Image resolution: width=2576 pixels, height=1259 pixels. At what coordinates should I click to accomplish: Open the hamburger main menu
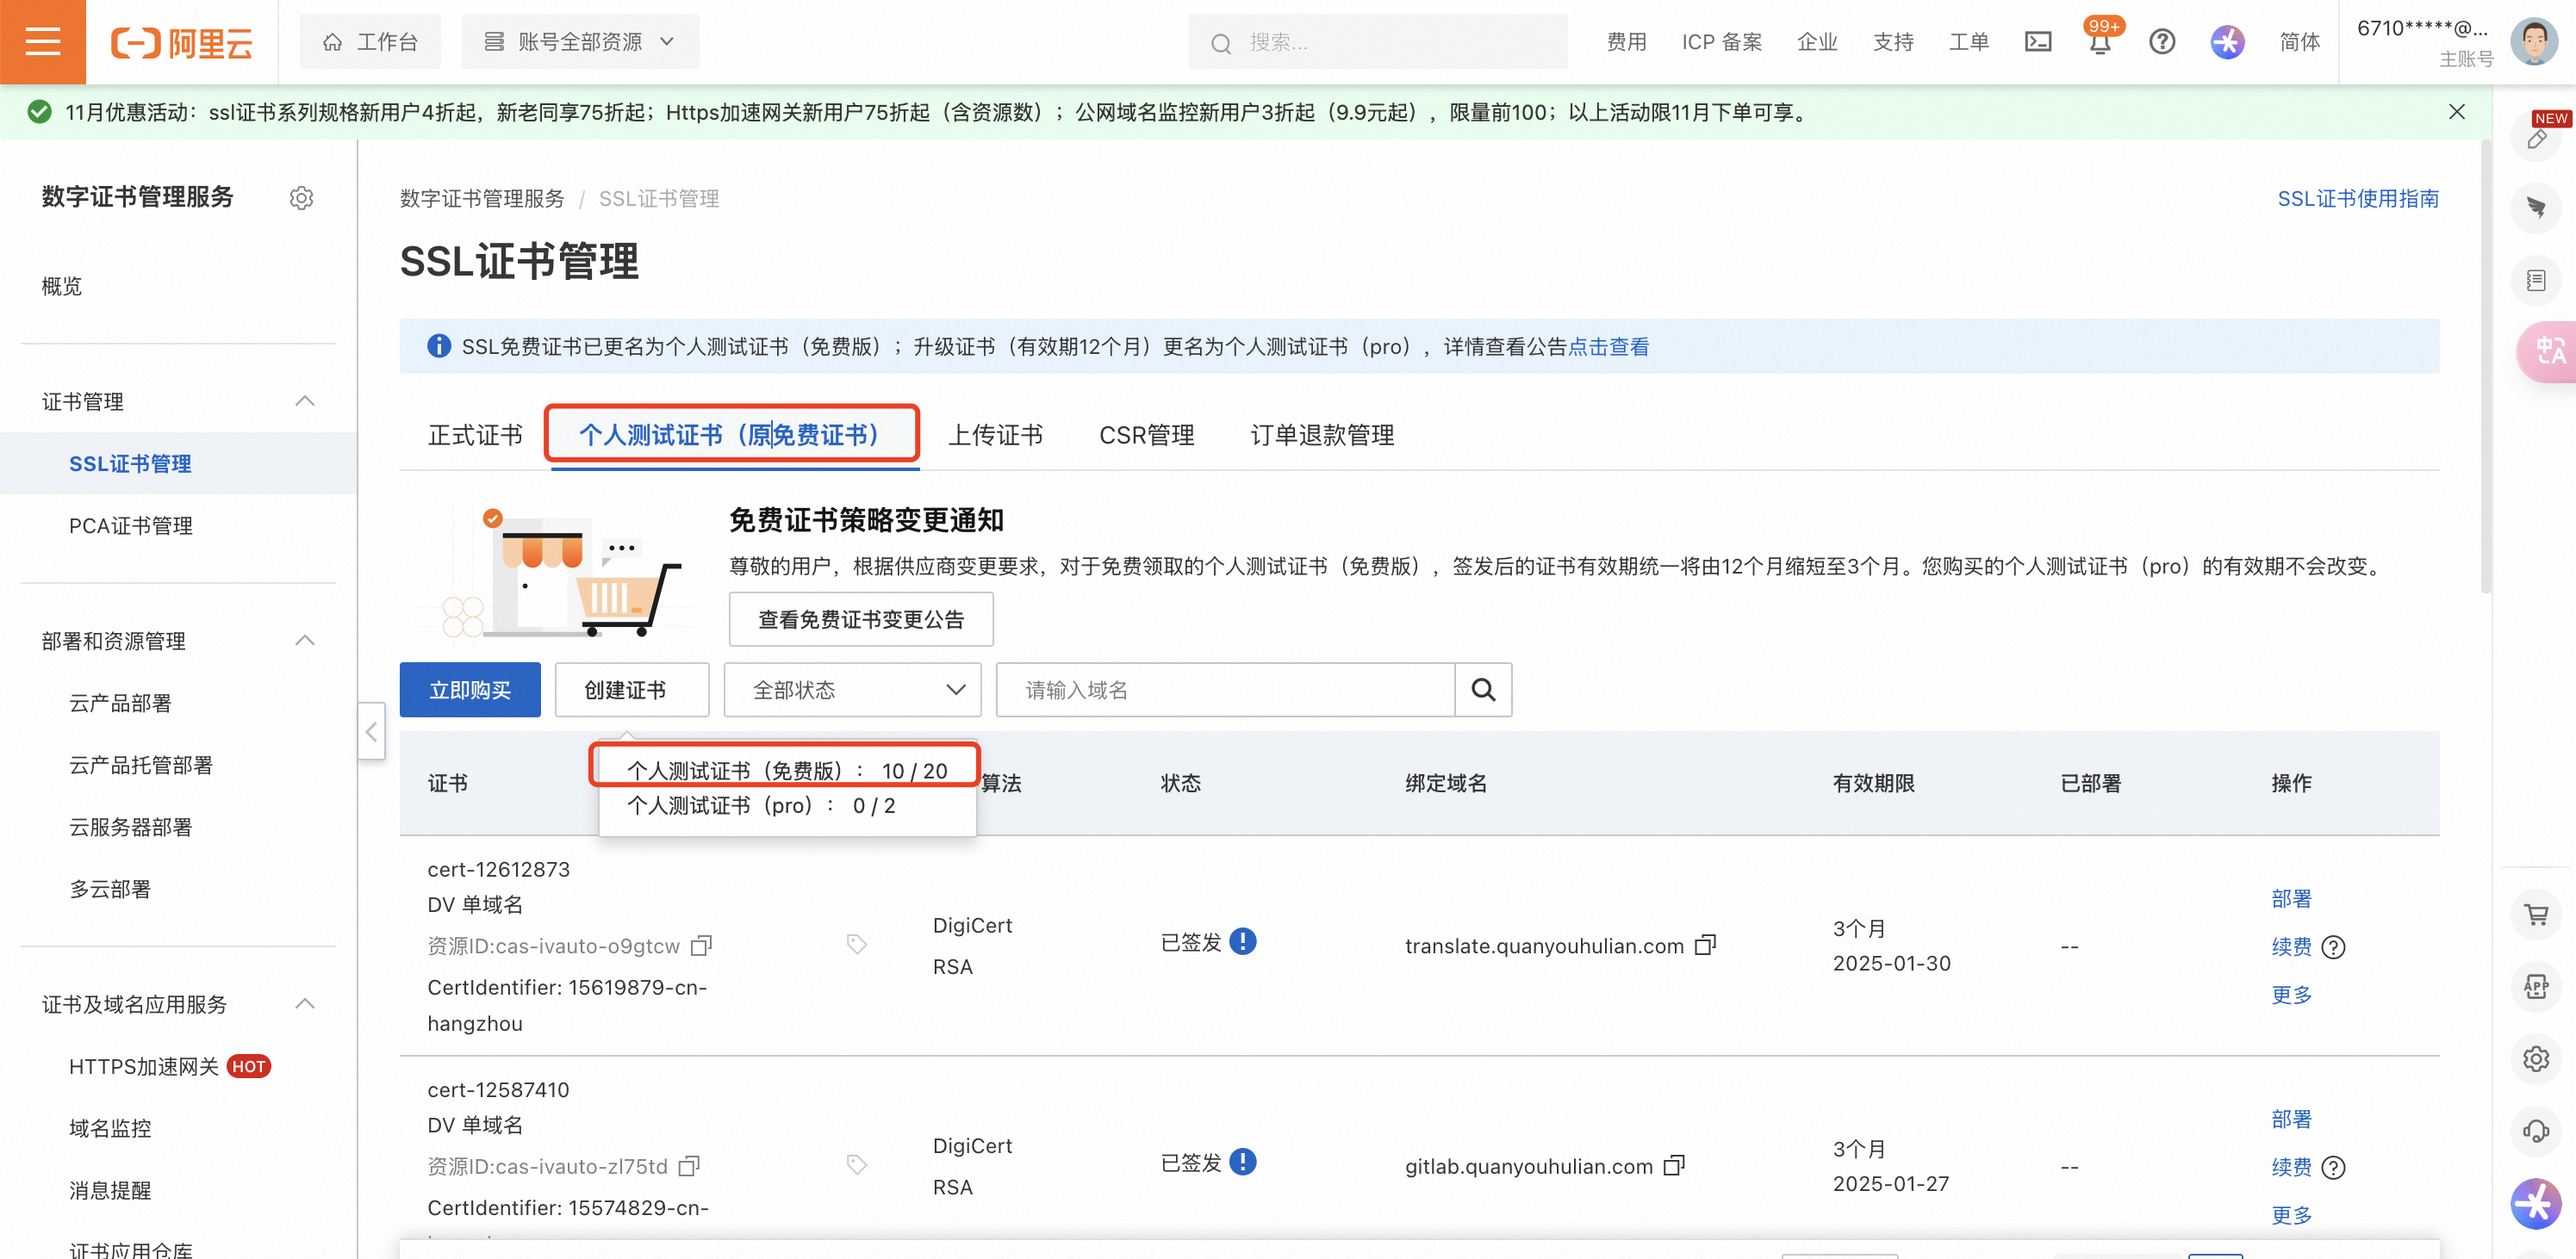(42, 42)
